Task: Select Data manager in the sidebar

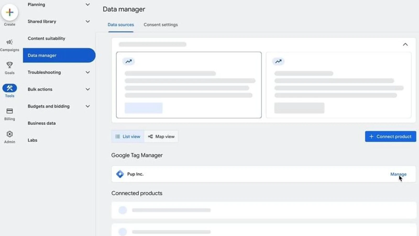Action: point(59,55)
